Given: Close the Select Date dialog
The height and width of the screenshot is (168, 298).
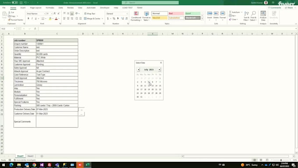Looking at the screenshot, I should [x=161, y=63].
